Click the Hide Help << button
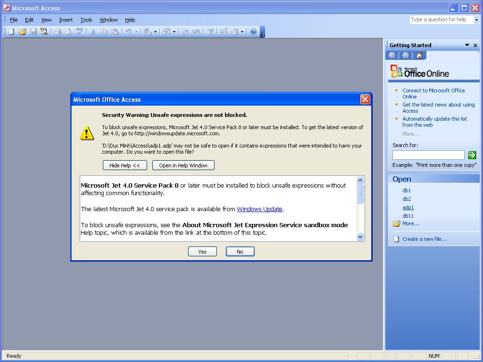483x362 pixels. (125, 165)
